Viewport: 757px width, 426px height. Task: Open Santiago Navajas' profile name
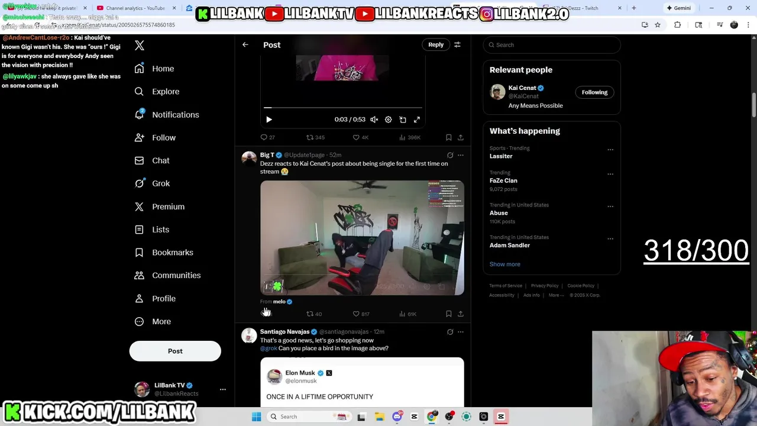pos(284,332)
